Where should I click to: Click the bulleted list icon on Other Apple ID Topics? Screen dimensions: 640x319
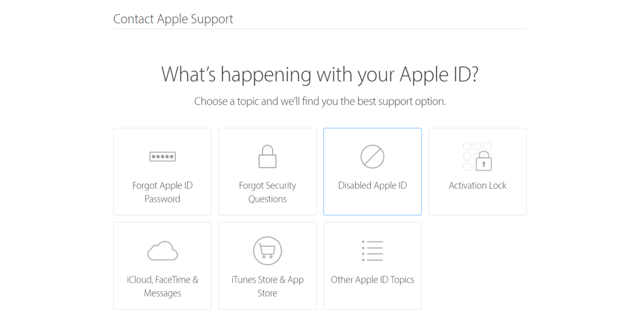pyautogui.click(x=372, y=250)
